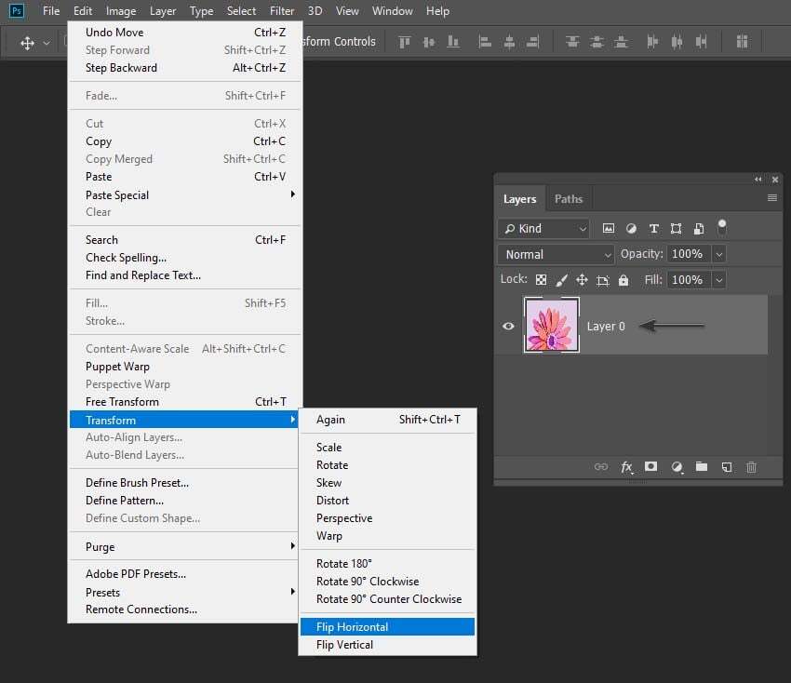The width and height of the screenshot is (791, 683).
Task: Toggle lock transparent pixels
Action: point(541,280)
